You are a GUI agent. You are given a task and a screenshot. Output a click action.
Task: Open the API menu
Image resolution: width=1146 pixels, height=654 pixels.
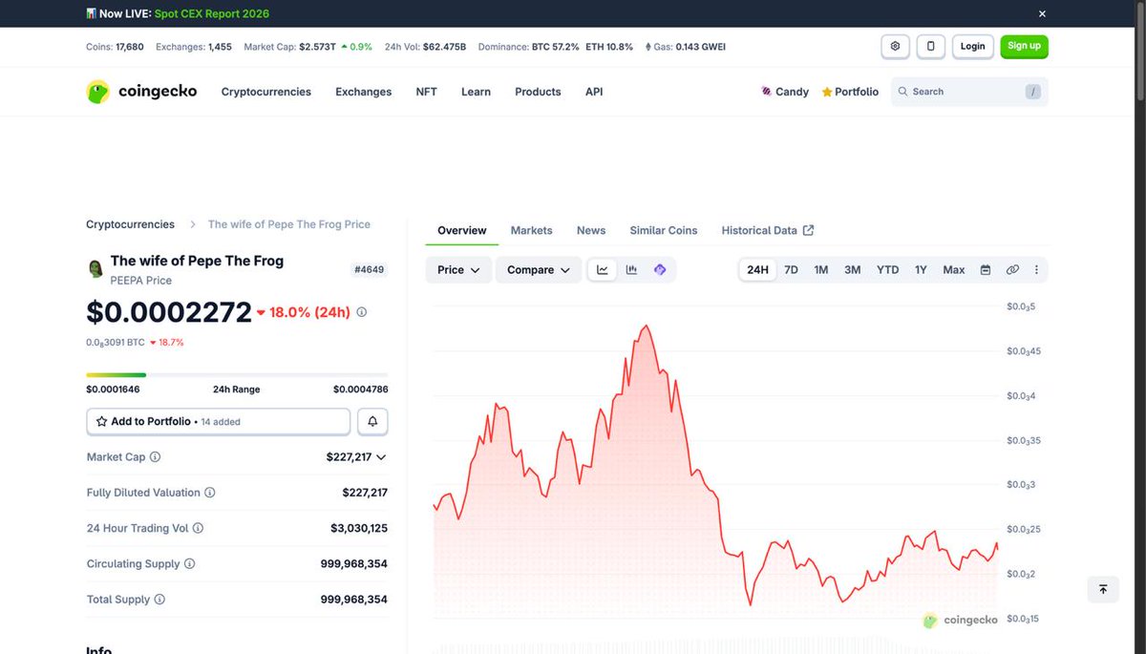click(594, 92)
